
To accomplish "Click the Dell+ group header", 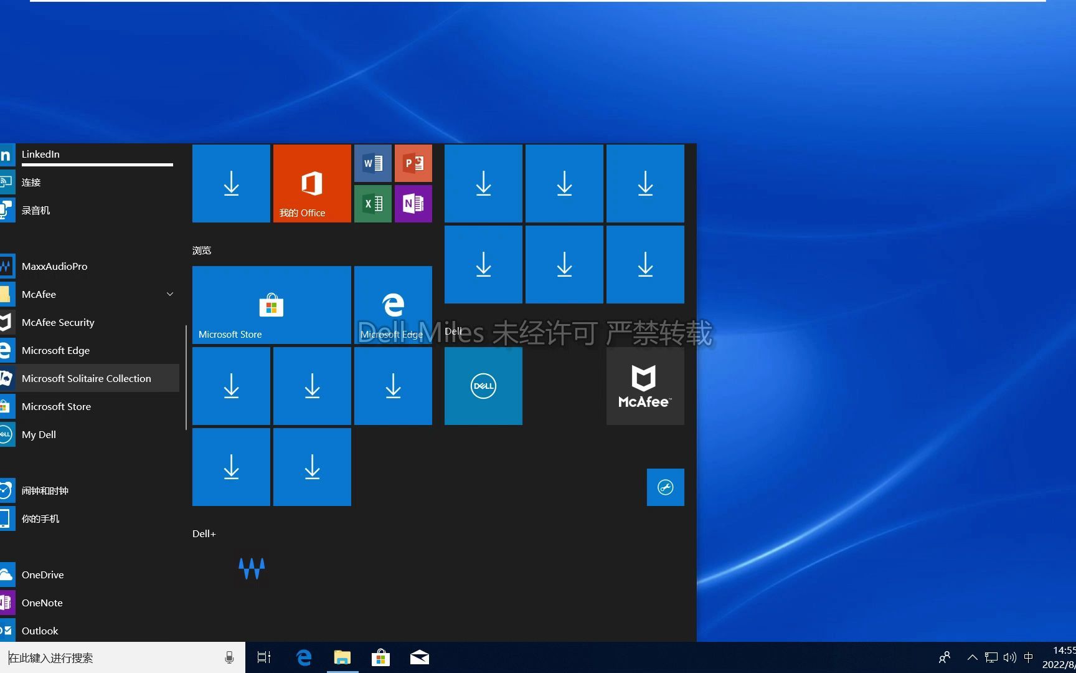I will click(x=204, y=534).
